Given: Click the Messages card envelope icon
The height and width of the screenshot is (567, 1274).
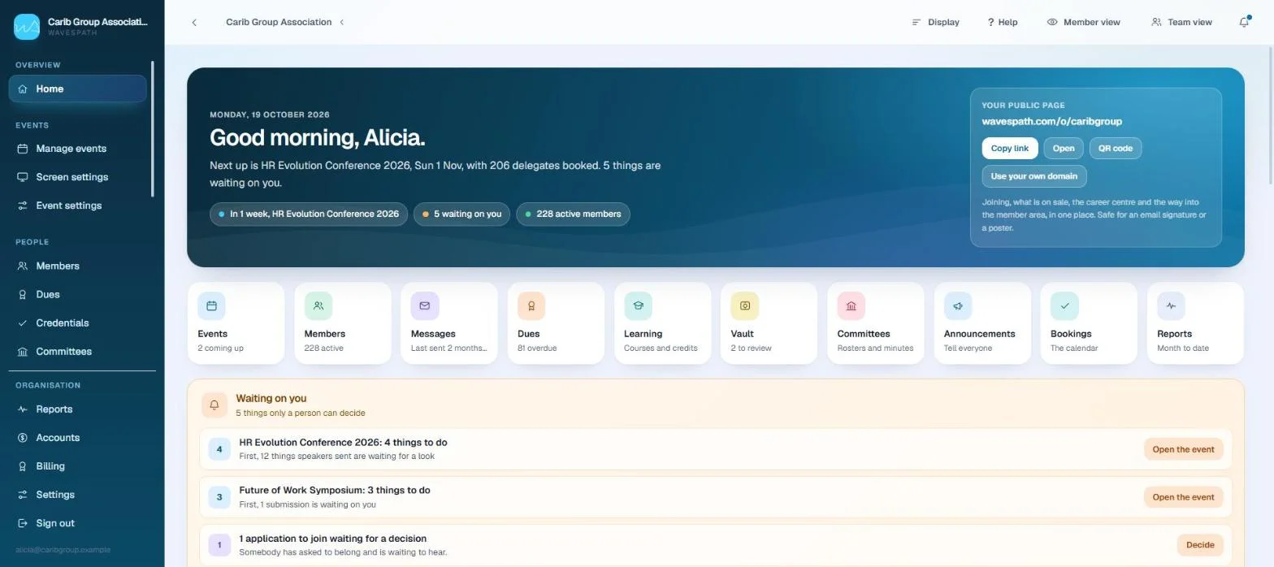Looking at the screenshot, I should (x=425, y=306).
